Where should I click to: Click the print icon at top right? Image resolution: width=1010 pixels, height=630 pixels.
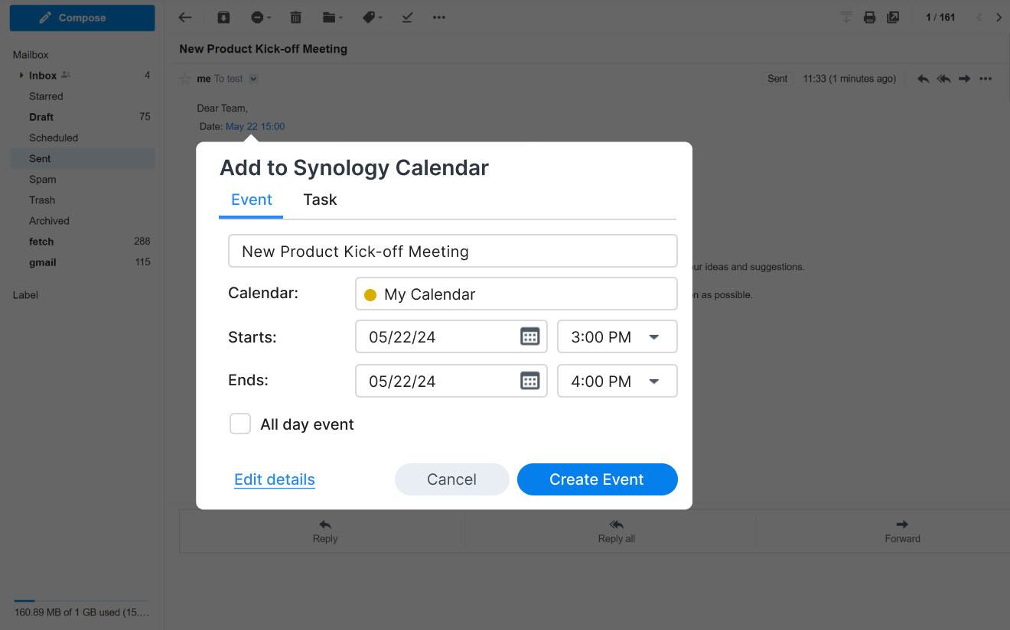pyautogui.click(x=869, y=18)
